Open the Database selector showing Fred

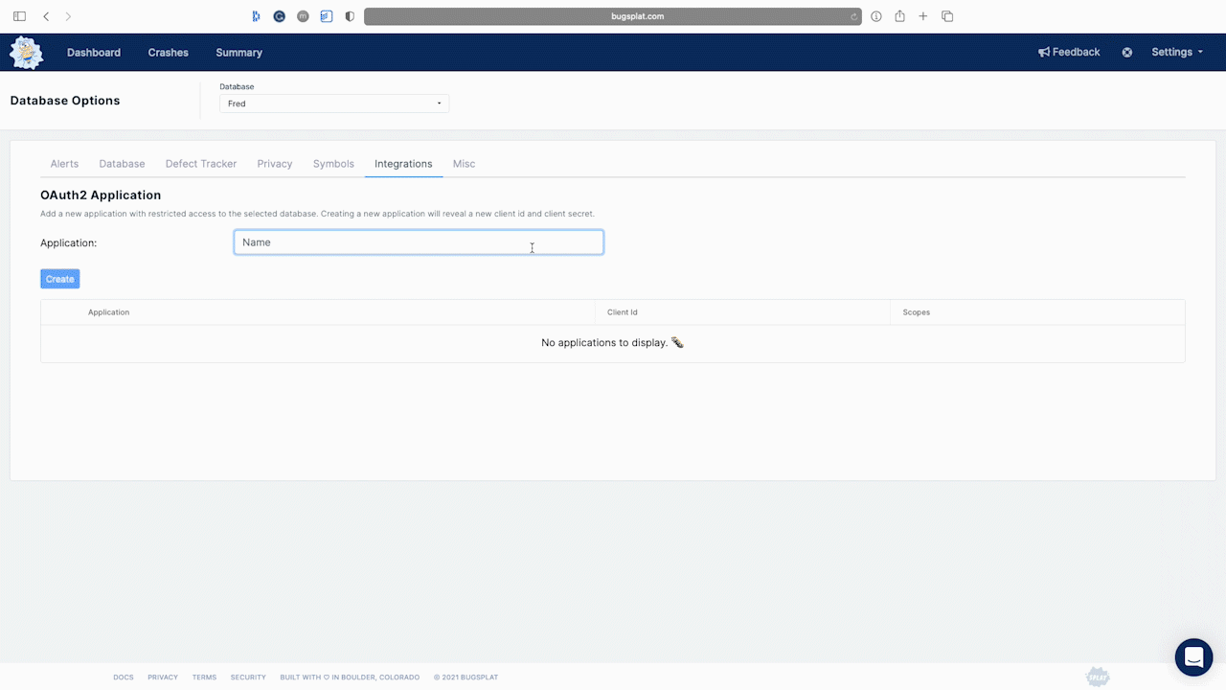[x=334, y=103]
